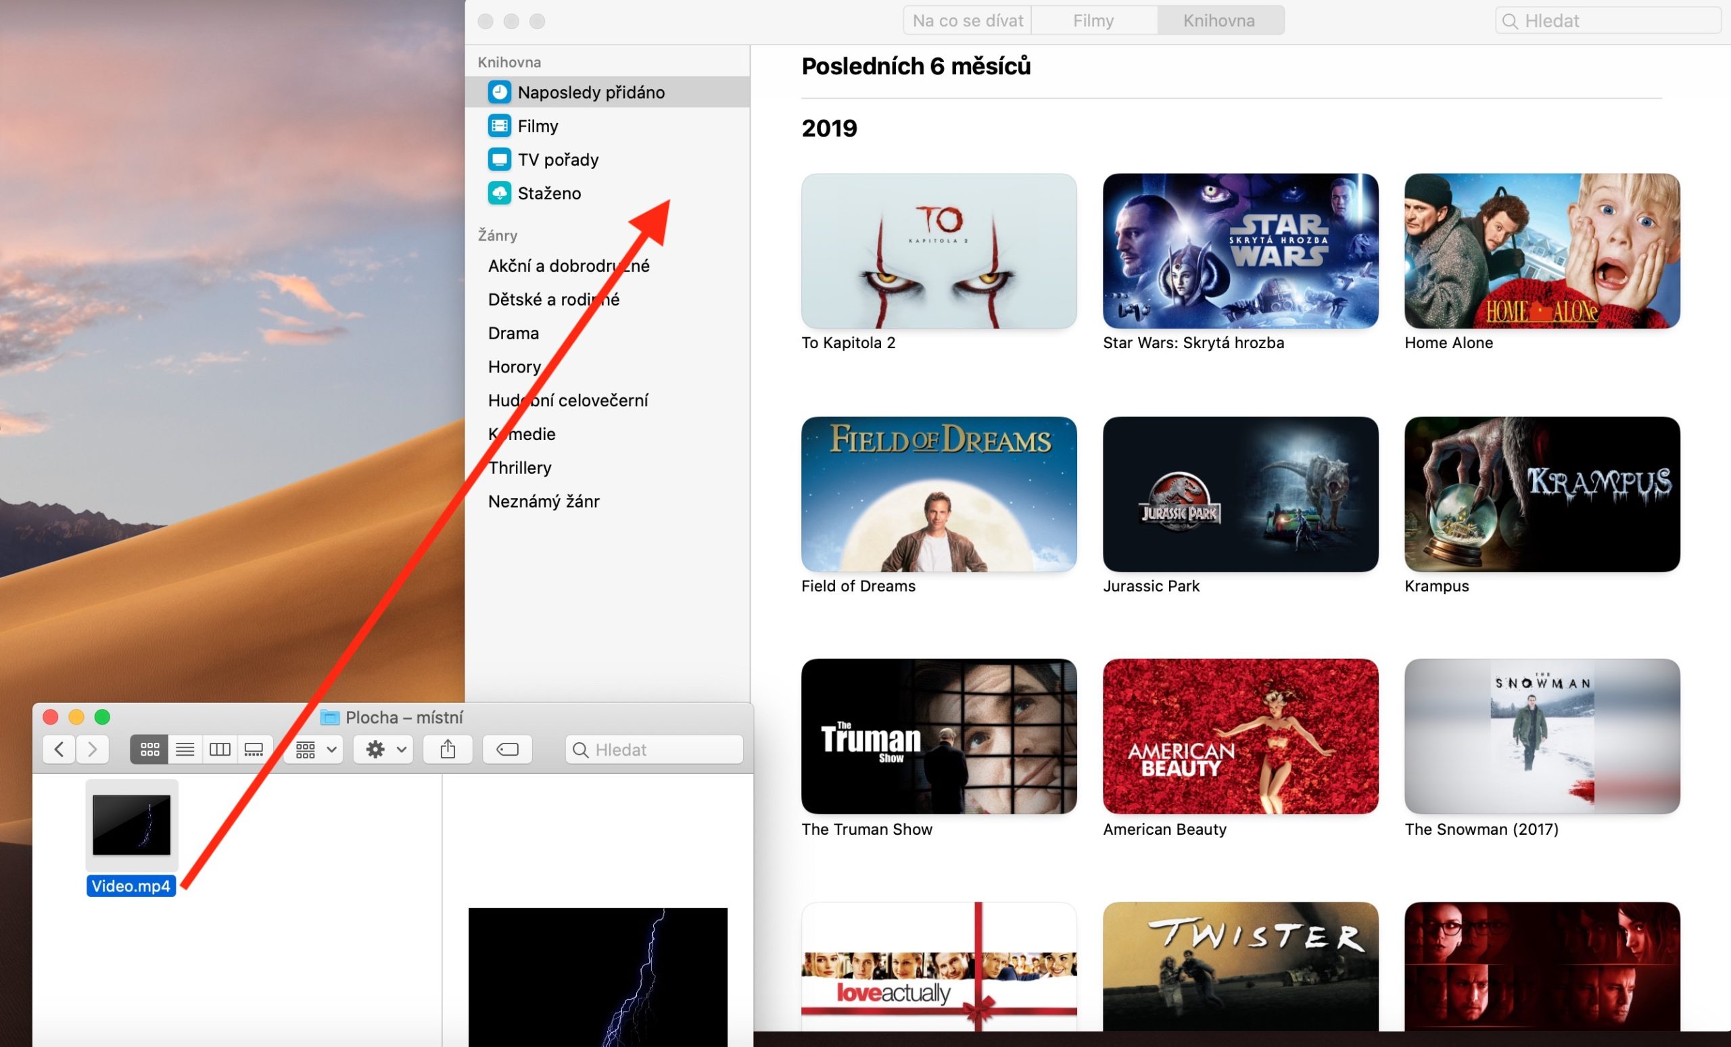Open Love Actually movie poster
The width and height of the screenshot is (1731, 1047).
(x=939, y=967)
